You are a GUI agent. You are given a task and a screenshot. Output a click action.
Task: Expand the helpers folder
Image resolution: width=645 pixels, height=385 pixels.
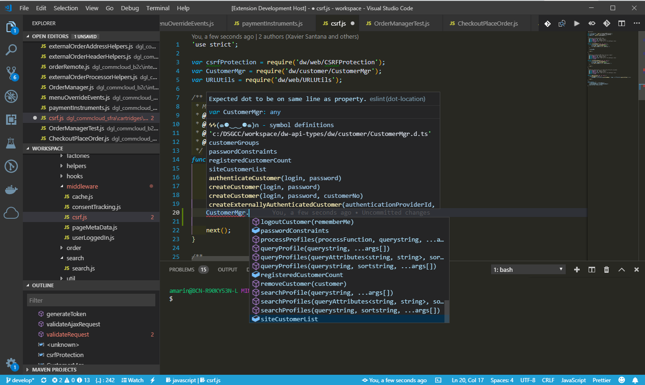click(76, 166)
